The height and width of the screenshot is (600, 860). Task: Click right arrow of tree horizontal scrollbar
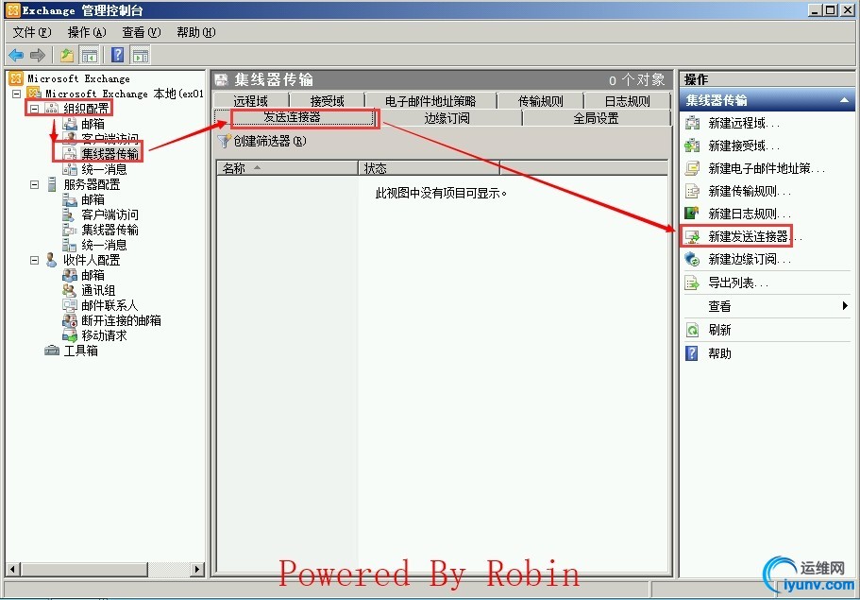pos(197,569)
